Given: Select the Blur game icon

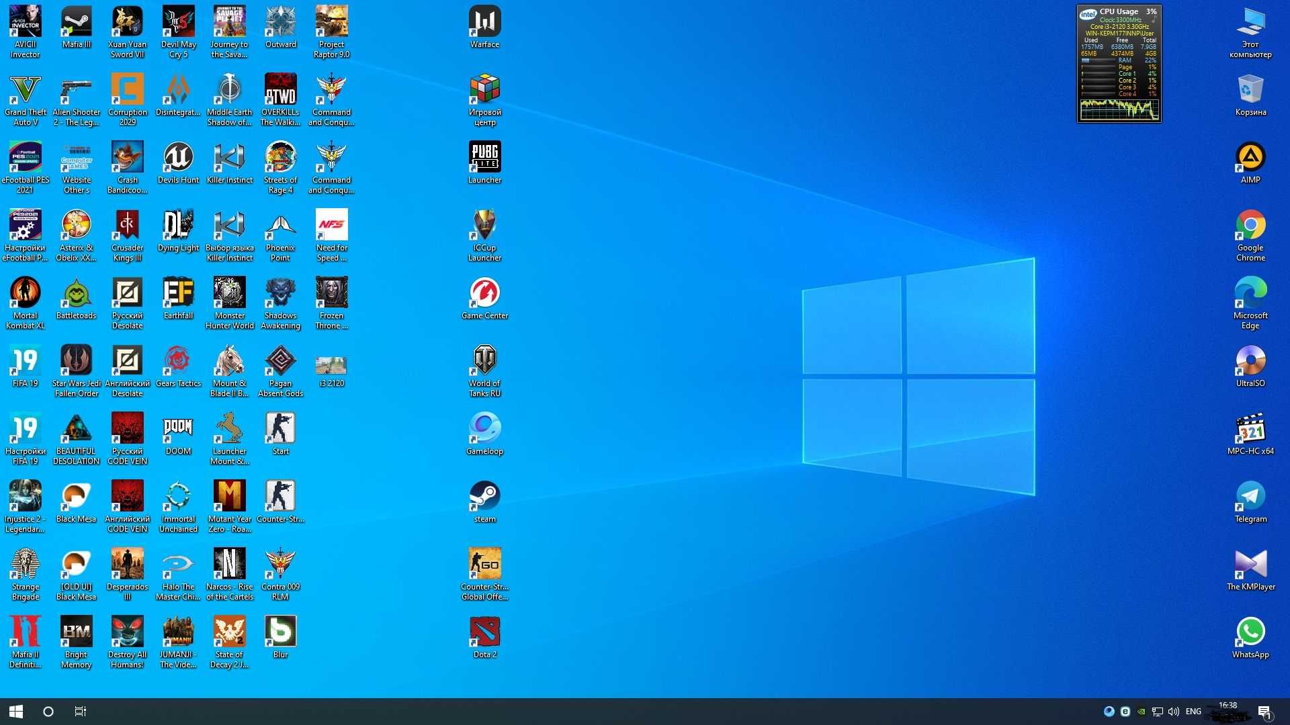Looking at the screenshot, I should tap(281, 637).
